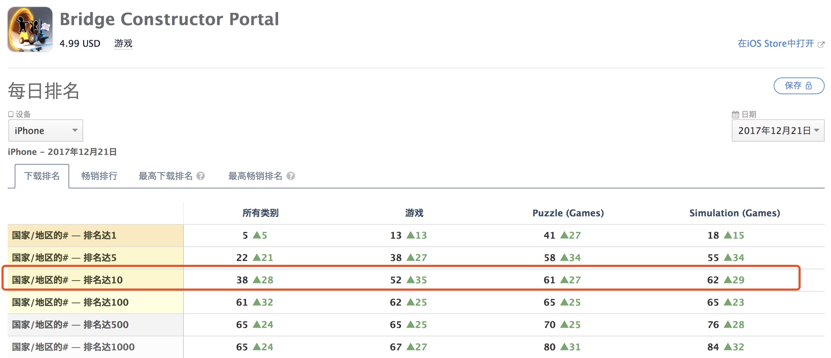Click the device icon beside 设备

[x=11, y=114]
